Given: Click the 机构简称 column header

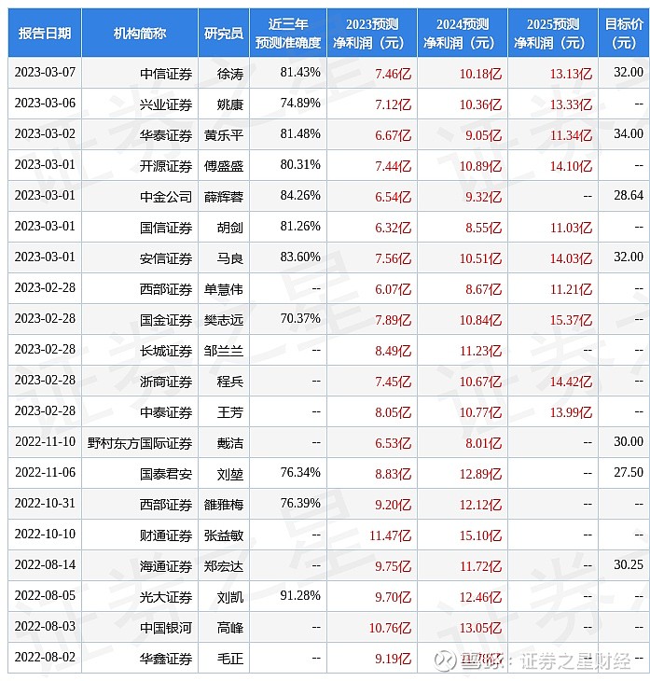Looking at the screenshot, I should coord(140,33).
